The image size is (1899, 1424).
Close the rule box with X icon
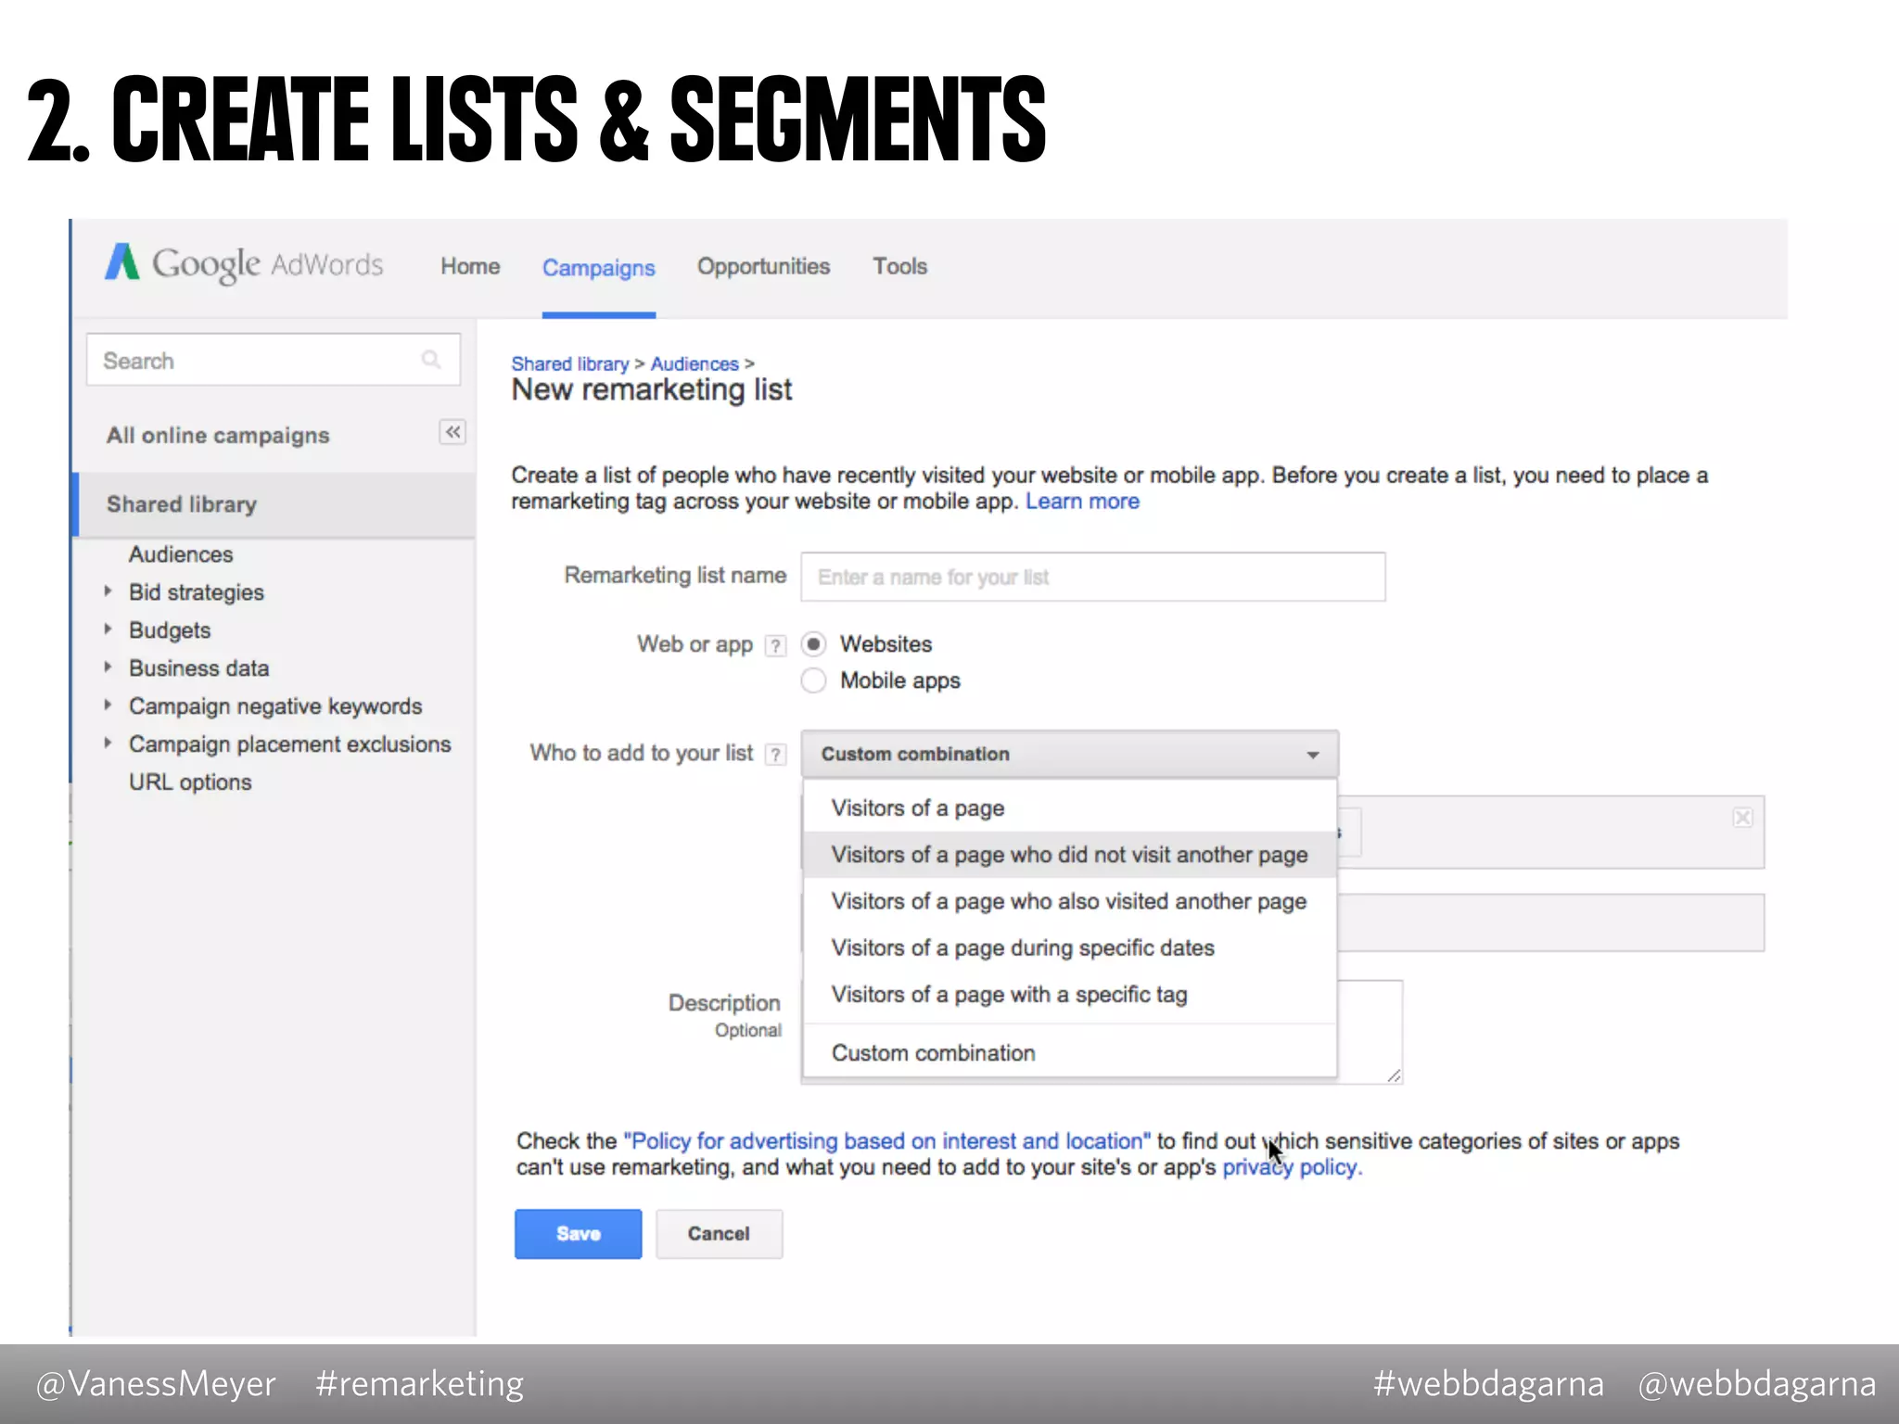(1743, 818)
